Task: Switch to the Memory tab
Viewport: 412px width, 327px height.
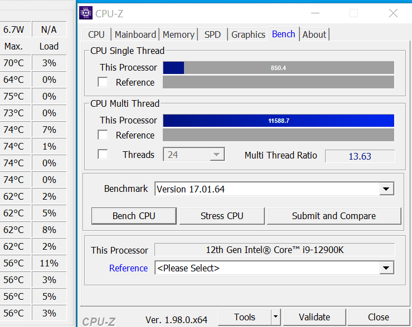Action: point(178,34)
